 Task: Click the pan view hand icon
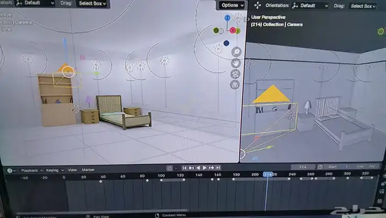click(x=235, y=63)
